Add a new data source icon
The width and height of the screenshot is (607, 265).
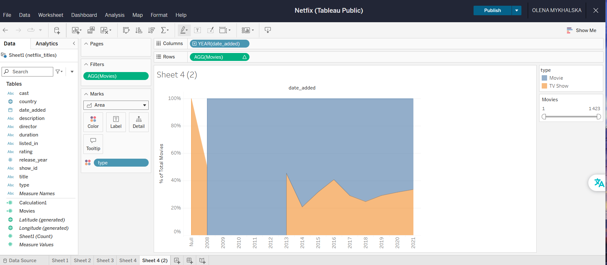pos(57,30)
